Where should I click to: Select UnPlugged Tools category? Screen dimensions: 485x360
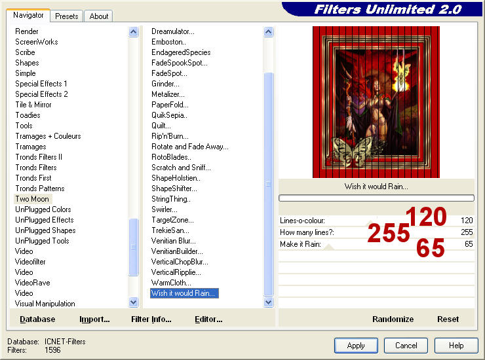(x=42, y=241)
